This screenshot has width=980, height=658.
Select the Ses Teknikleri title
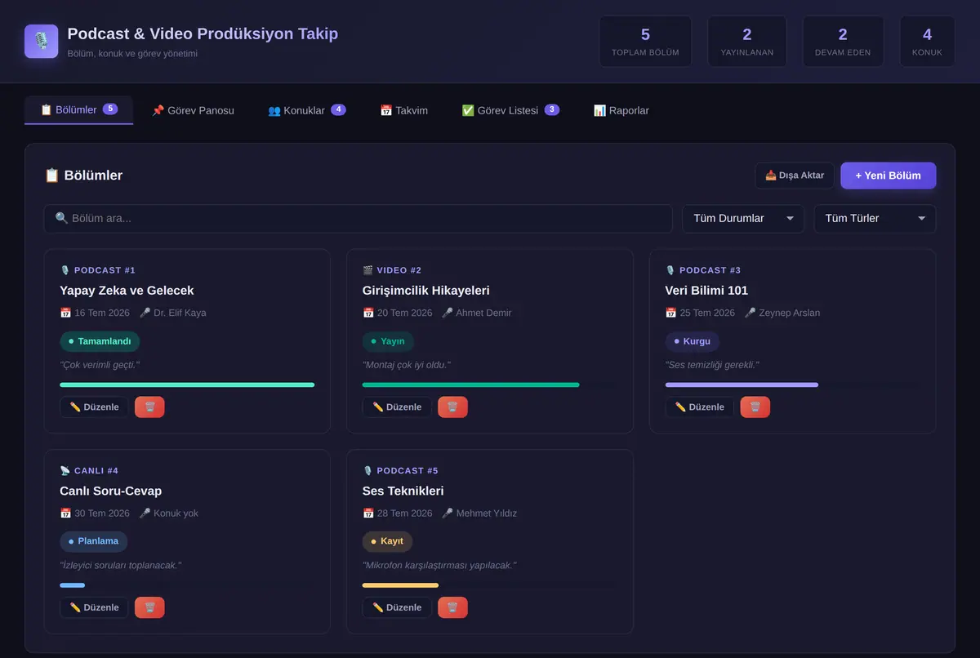pyautogui.click(x=403, y=491)
